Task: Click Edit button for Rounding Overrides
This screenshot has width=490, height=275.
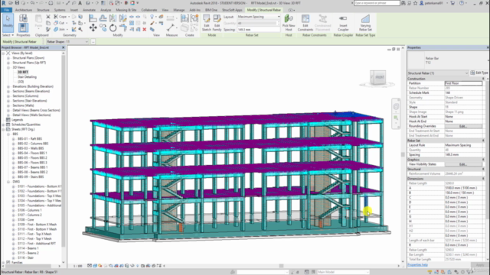Action: pyautogui.click(x=463, y=126)
